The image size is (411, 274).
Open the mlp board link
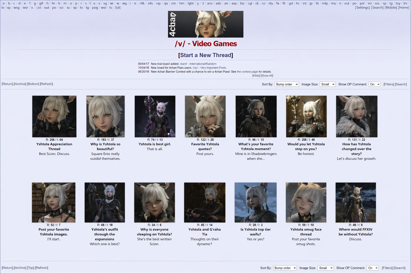point(325,3)
